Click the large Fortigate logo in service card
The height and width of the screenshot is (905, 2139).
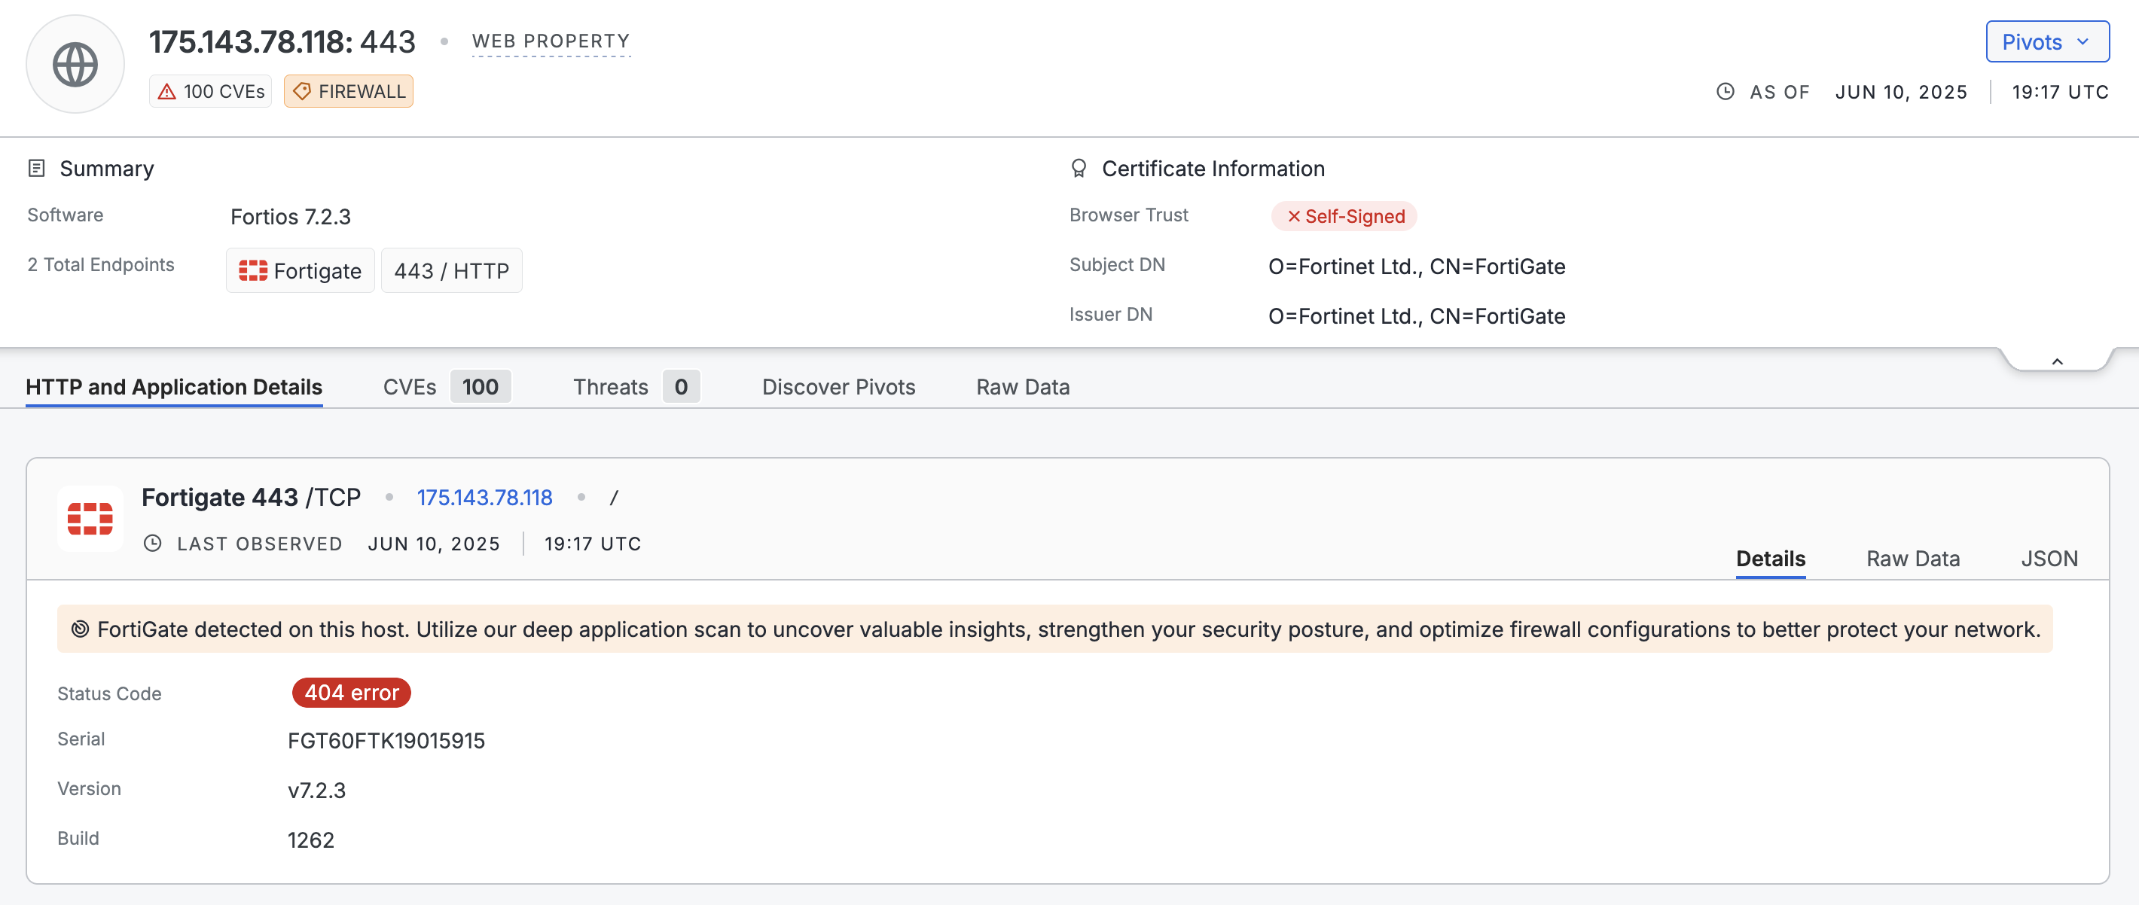[90, 519]
